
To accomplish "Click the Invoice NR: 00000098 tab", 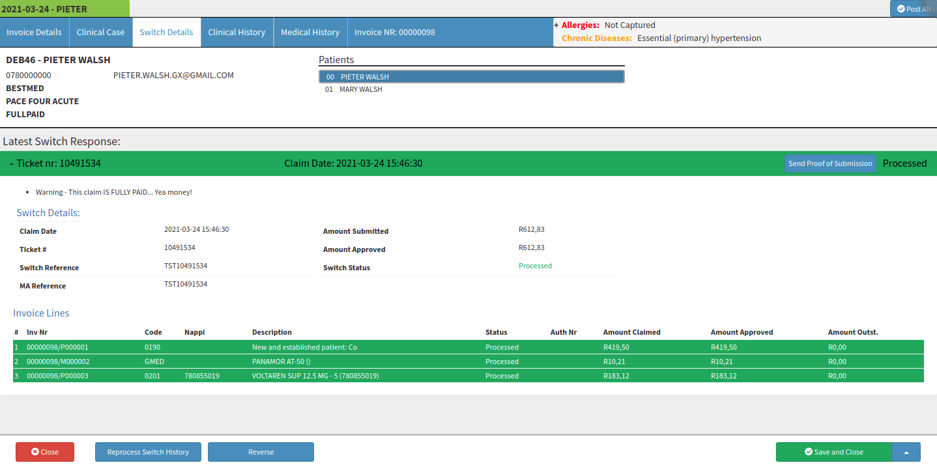I will (395, 32).
